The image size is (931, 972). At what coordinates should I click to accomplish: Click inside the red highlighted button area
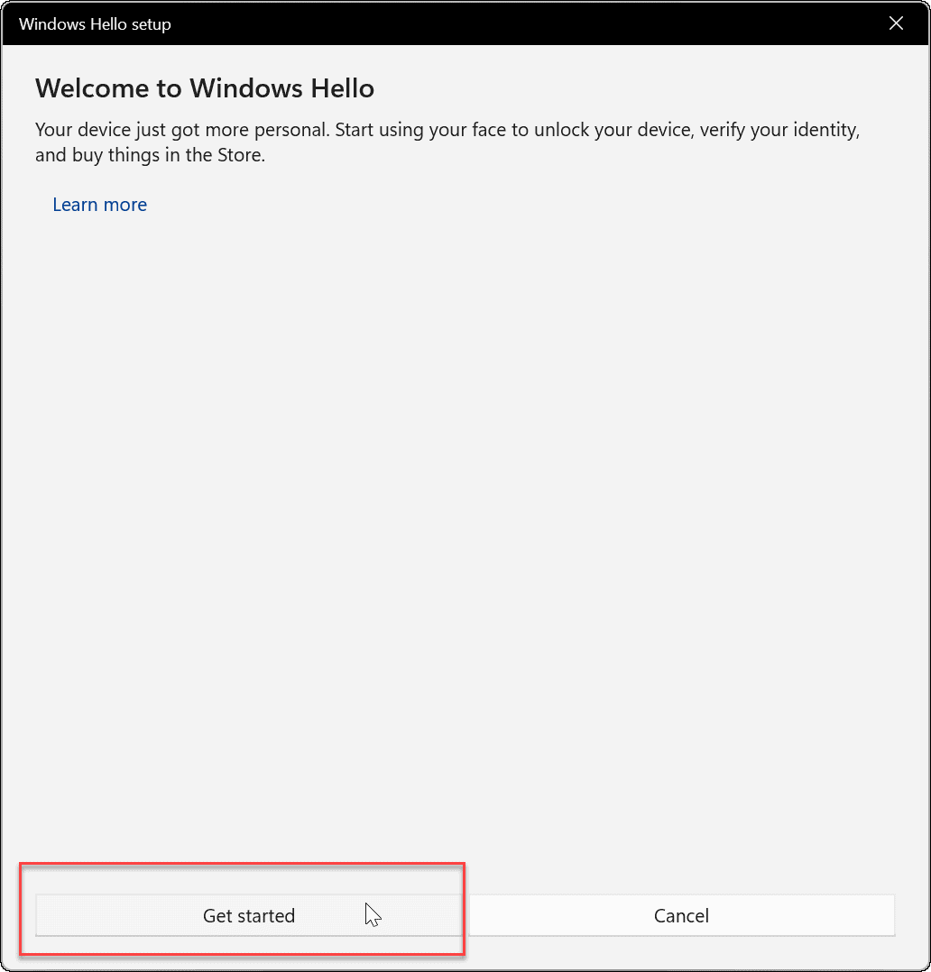click(249, 915)
